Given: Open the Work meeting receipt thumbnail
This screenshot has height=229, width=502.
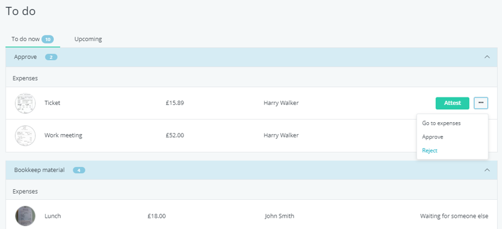Looking at the screenshot, I should [25, 136].
